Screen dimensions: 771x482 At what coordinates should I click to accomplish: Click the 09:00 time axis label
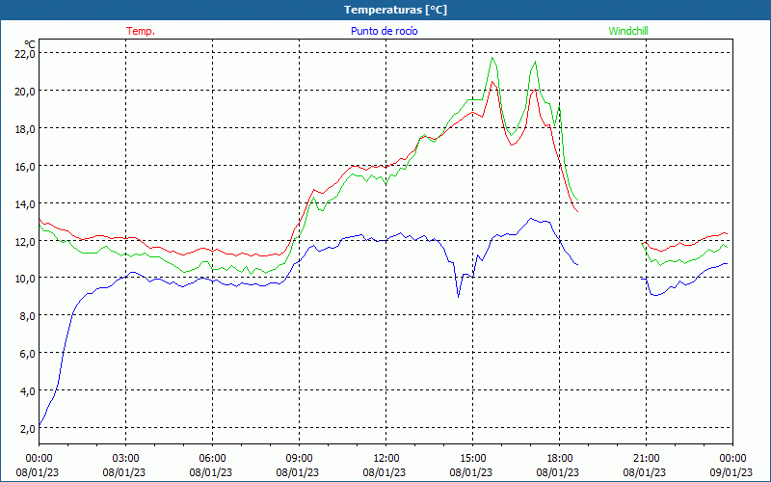click(299, 459)
